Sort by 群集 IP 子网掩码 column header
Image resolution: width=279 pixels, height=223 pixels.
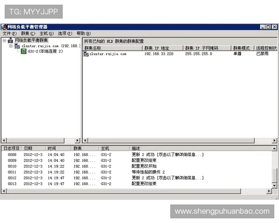(x=207, y=48)
